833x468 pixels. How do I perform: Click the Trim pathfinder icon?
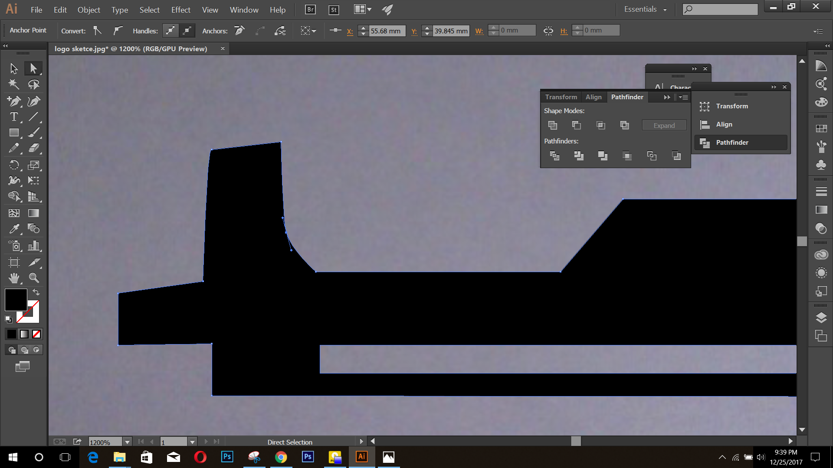pos(579,156)
